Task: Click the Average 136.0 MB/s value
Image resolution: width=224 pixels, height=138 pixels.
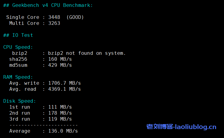Action: tap(63, 131)
